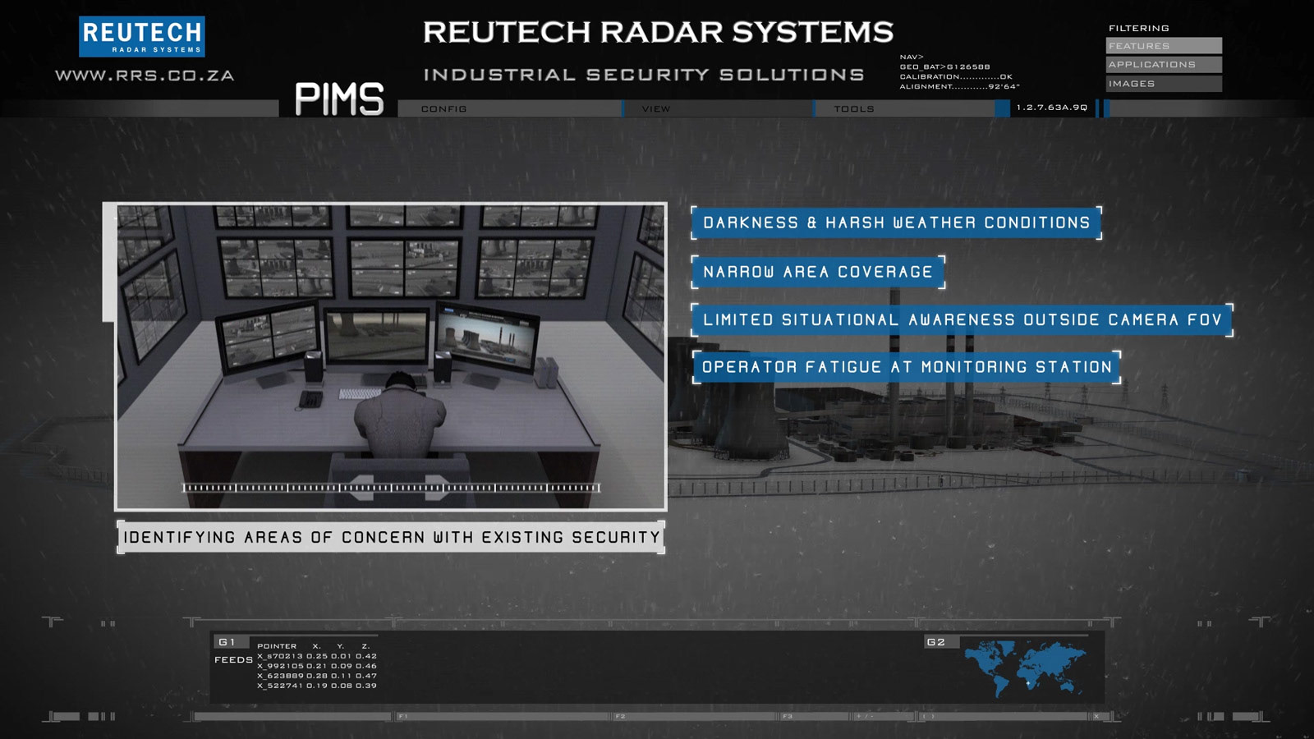Select Darkness & Harsh Weather Conditions label
This screenshot has height=739, width=1314.
[896, 223]
